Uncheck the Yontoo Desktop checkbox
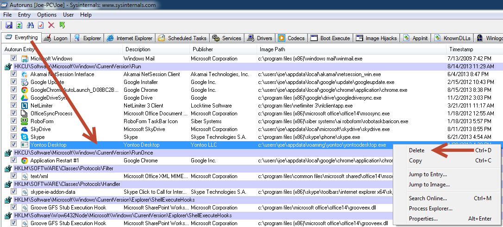Image resolution: width=503 pixels, height=227 pixels. pyautogui.click(x=13, y=144)
